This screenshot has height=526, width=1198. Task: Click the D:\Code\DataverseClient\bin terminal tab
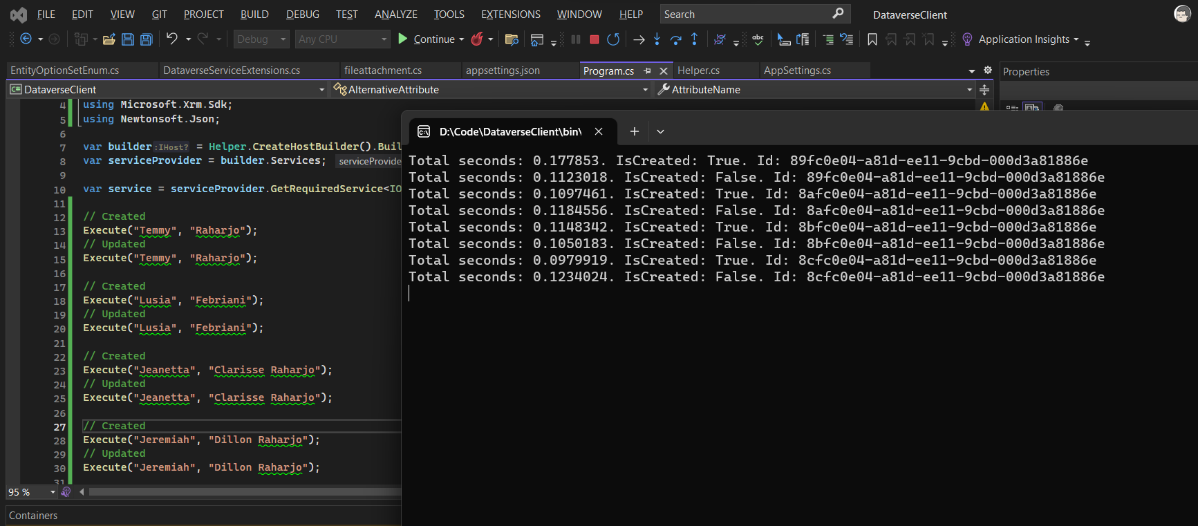(x=511, y=131)
